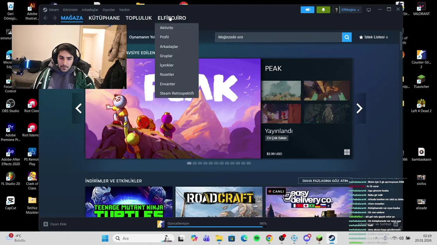Switch to the TOPLULUK tab
Screen dimensions: 437x245
[139, 18]
